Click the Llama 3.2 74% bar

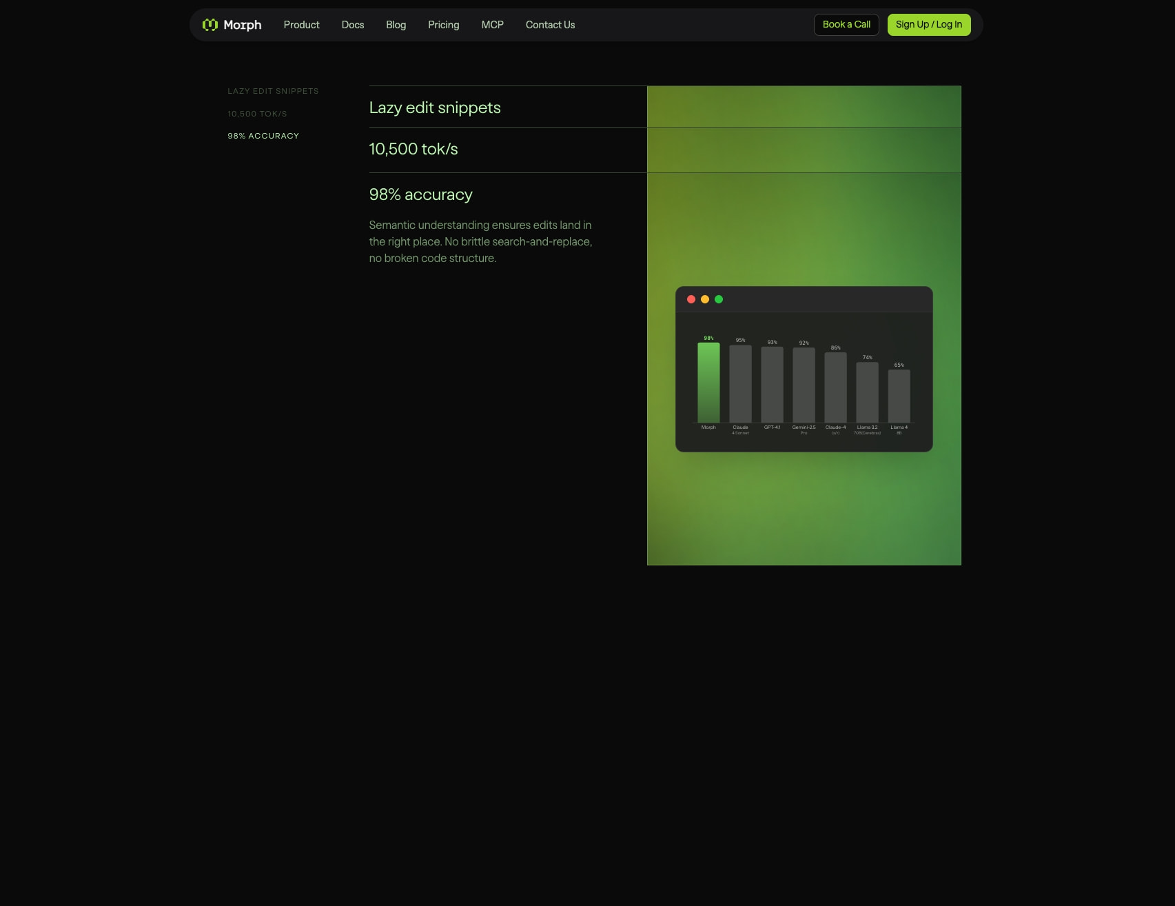click(867, 392)
